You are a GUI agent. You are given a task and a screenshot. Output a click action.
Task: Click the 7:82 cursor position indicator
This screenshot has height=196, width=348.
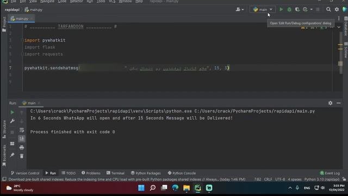click(x=257, y=179)
